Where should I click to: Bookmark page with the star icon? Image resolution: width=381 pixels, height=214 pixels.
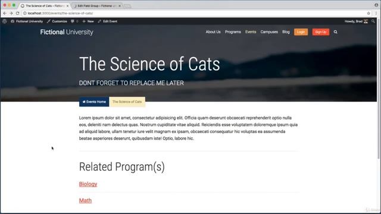tap(368, 13)
